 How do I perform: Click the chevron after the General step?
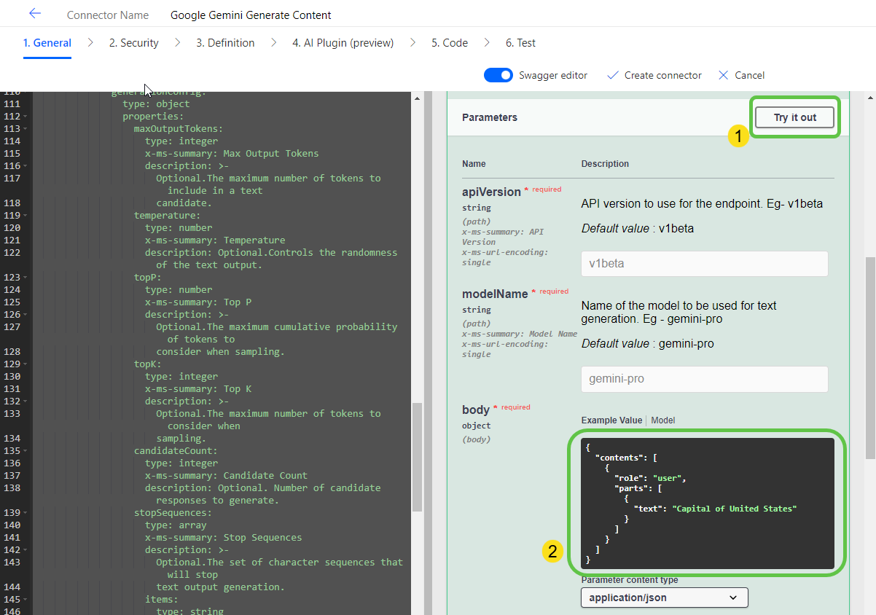click(90, 43)
